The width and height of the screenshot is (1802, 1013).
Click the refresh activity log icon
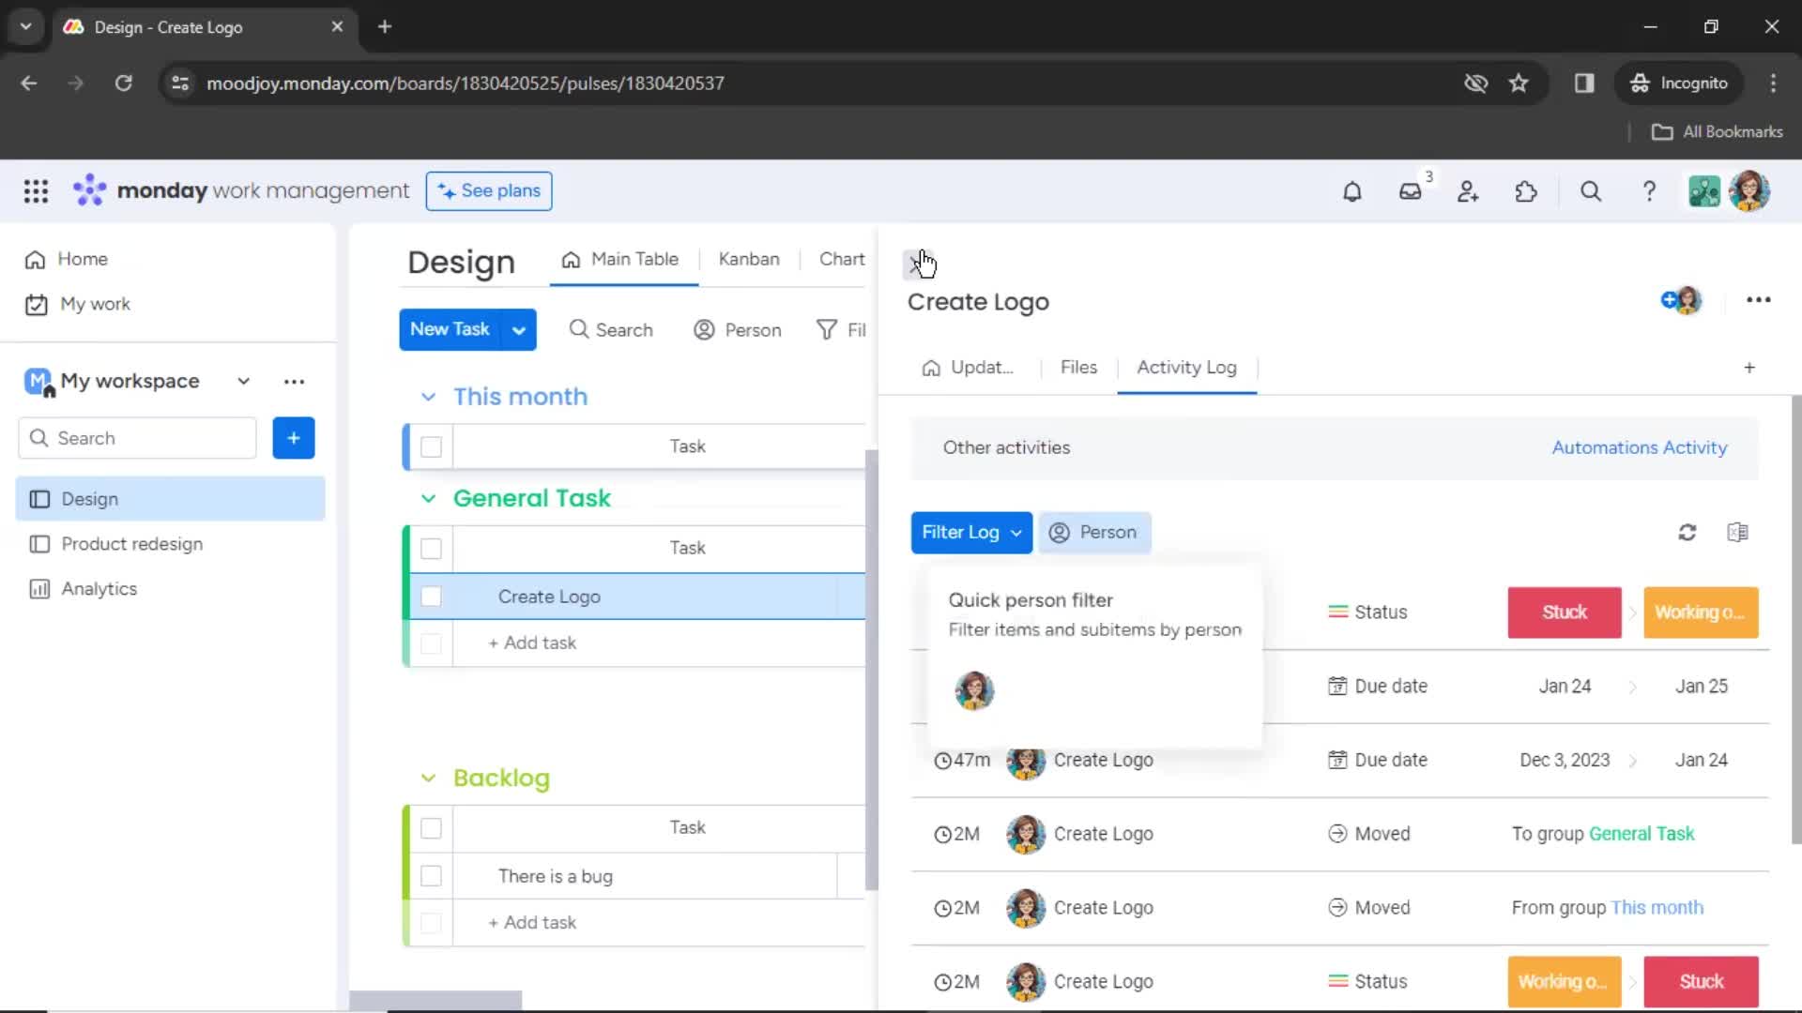click(x=1686, y=531)
